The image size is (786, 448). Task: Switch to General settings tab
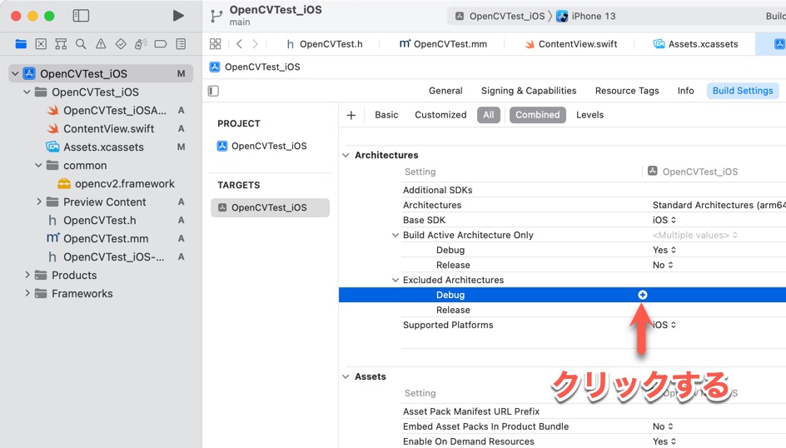pyautogui.click(x=445, y=91)
